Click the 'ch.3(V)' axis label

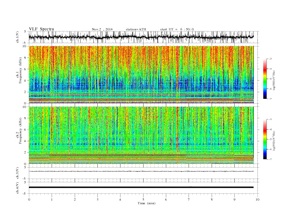(18, 173)
